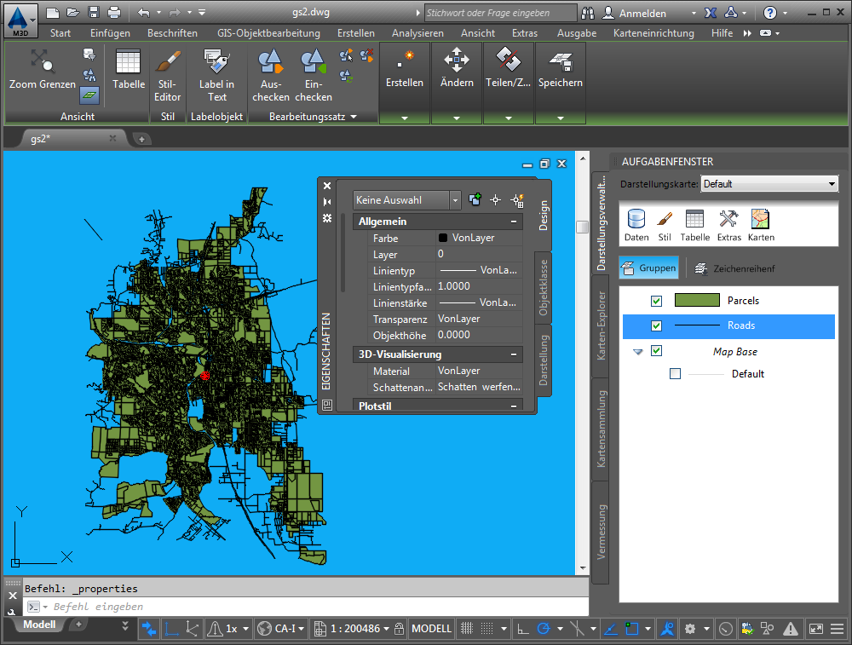Uncheck the Parcels layer checkbox

pyautogui.click(x=656, y=301)
